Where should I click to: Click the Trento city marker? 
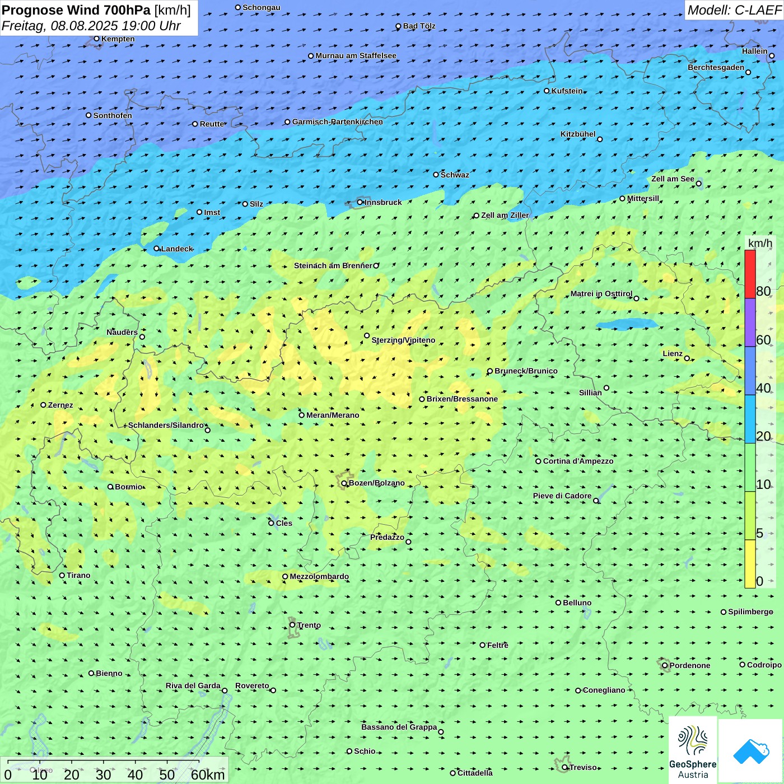[x=292, y=625]
